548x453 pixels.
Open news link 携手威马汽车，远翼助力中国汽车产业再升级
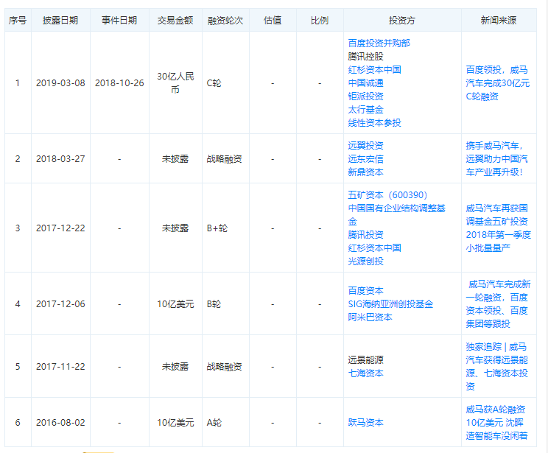pyautogui.click(x=496, y=158)
